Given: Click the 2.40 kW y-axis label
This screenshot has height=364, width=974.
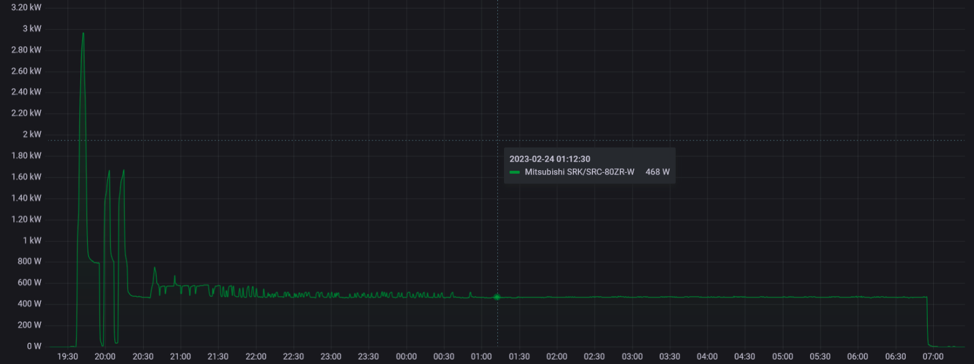Looking at the screenshot, I should 27,92.
